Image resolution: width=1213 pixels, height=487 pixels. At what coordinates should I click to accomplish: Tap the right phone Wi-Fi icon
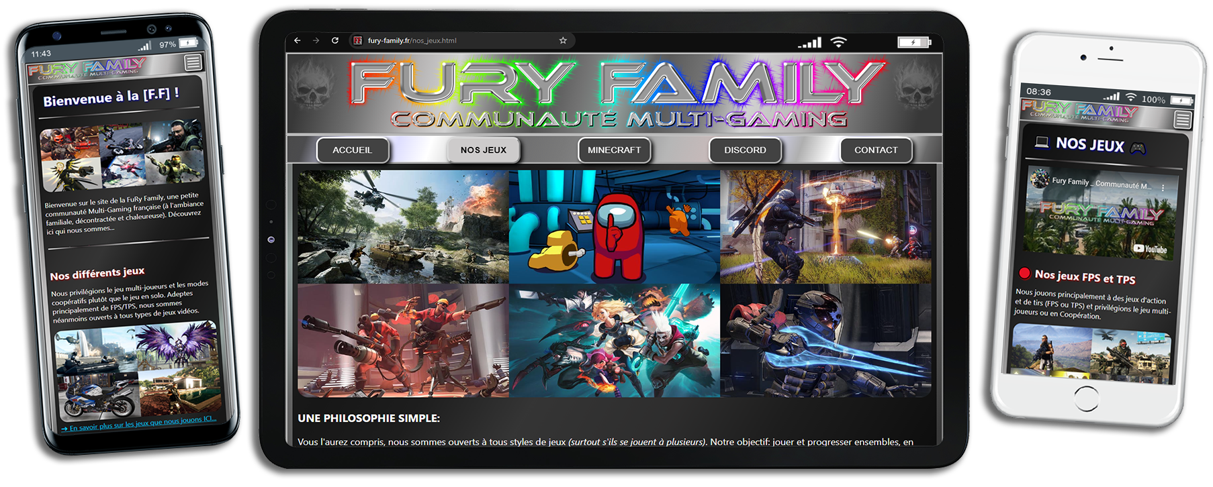(1131, 98)
